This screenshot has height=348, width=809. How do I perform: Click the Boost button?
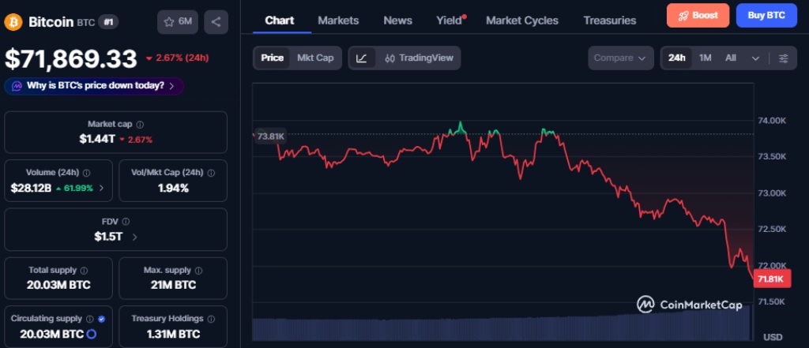click(x=698, y=16)
